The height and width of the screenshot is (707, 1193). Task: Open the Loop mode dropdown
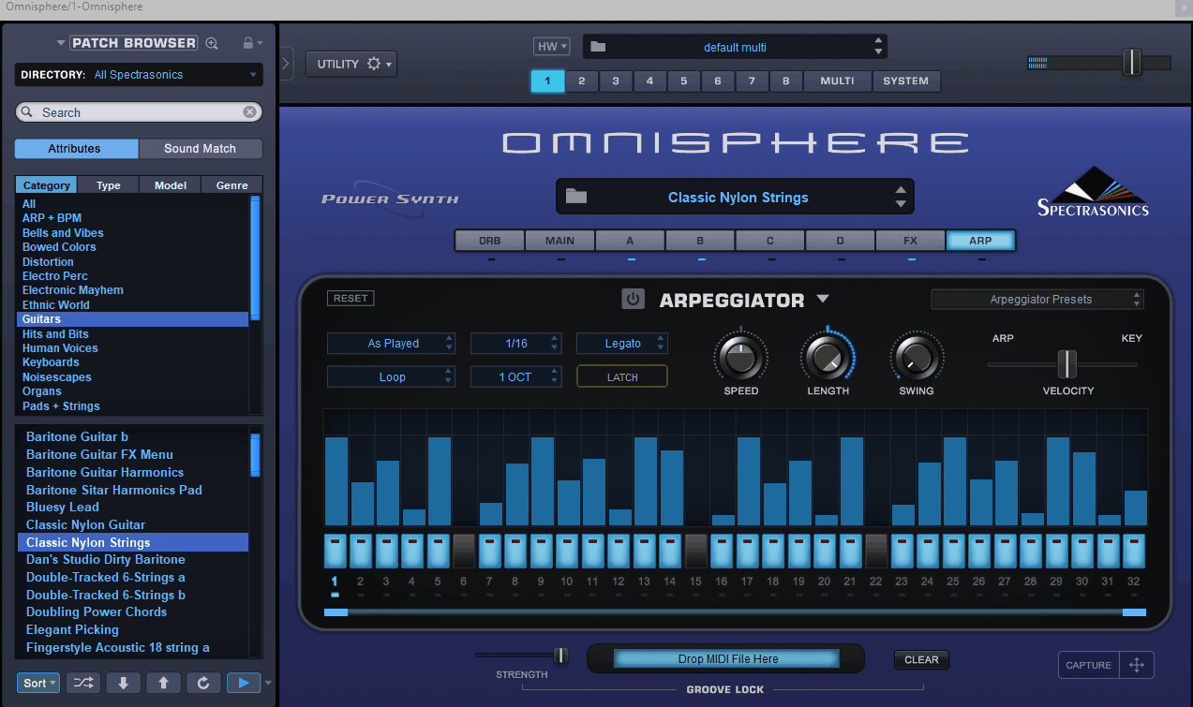point(392,376)
